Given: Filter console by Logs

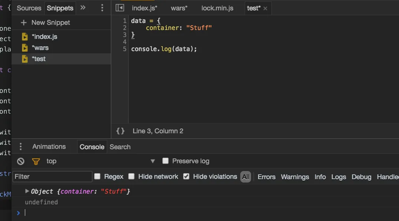Looking at the screenshot, I should click(339, 177).
